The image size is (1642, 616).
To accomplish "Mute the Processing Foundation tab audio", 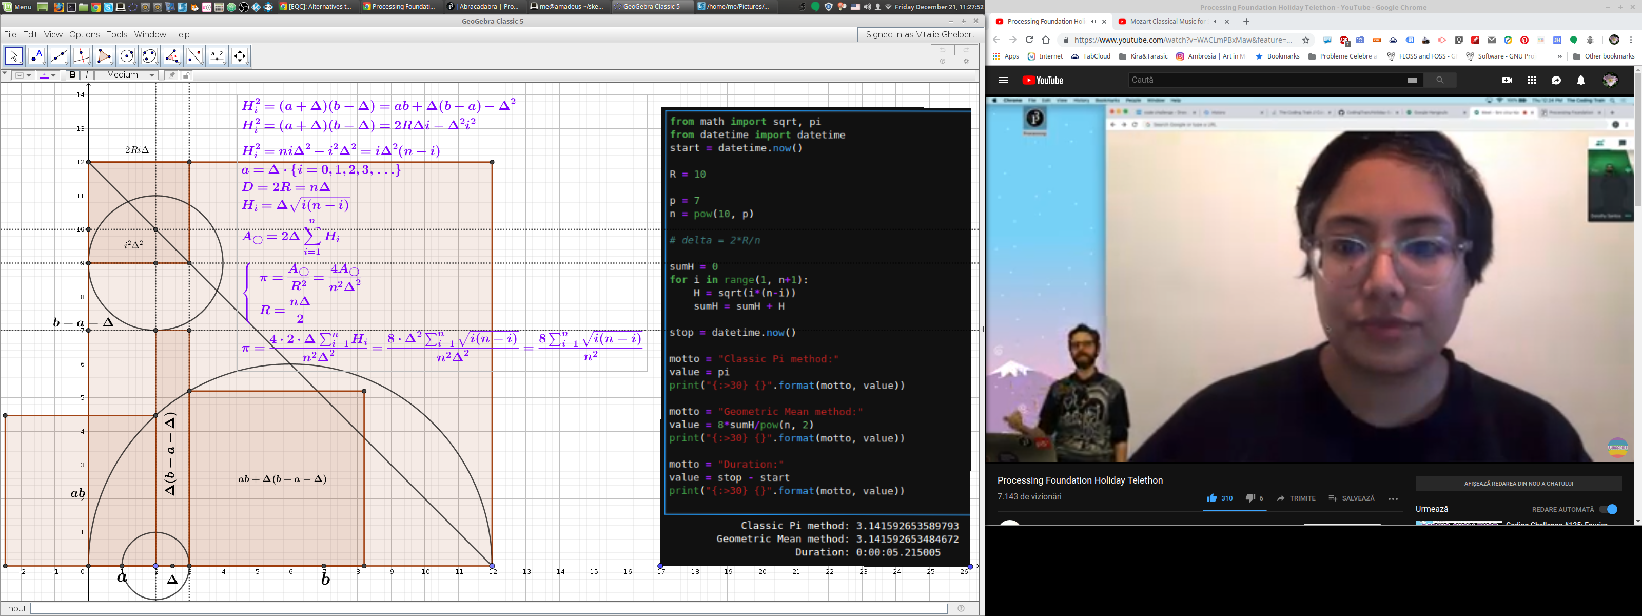I will 1094,22.
